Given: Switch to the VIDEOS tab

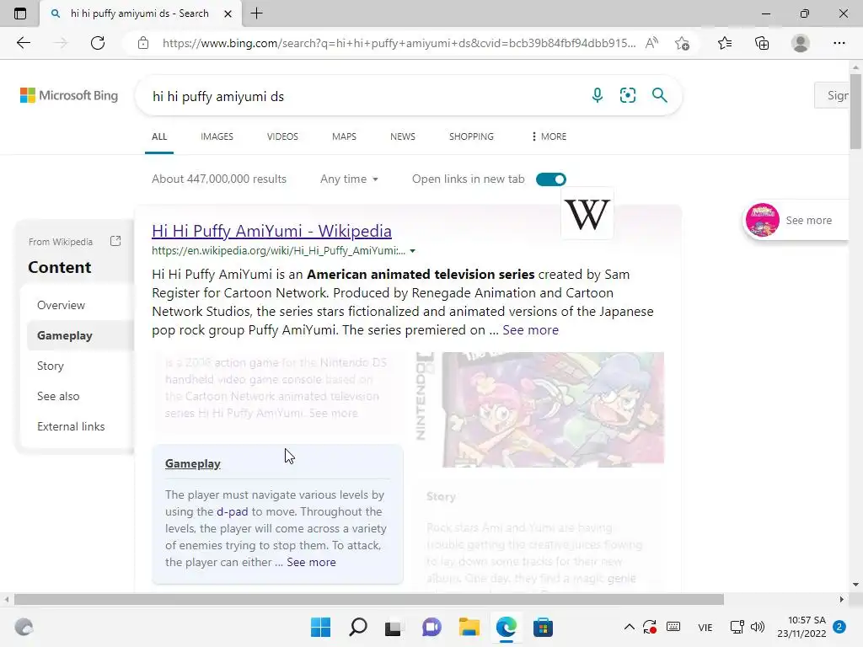Looking at the screenshot, I should pyautogui.click(x=282, y=136).
